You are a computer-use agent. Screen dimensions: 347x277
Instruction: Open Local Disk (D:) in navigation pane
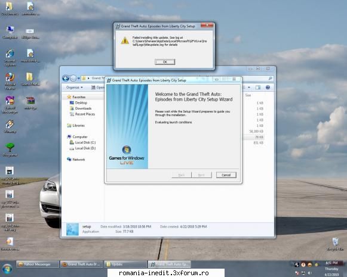pos(83,148)
